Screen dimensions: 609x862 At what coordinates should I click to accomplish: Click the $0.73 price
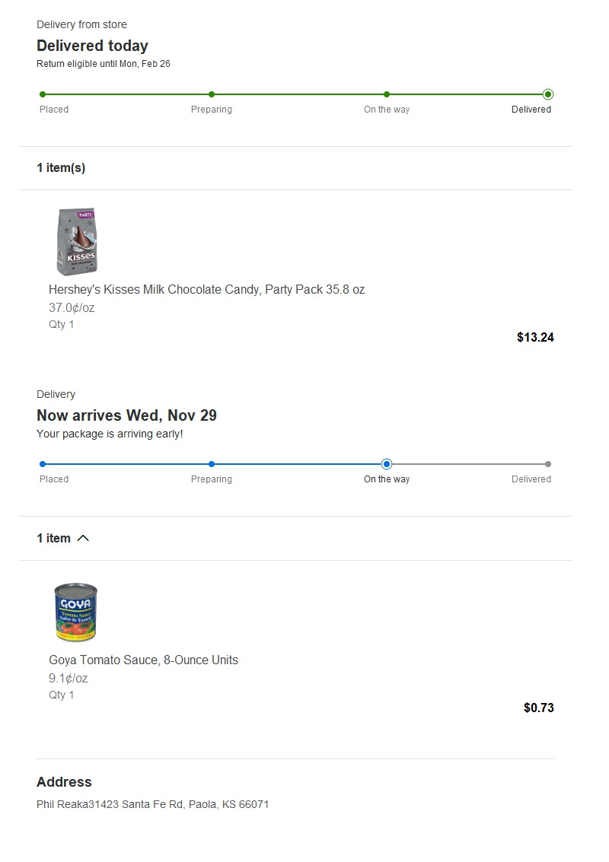tap(539, 708)
